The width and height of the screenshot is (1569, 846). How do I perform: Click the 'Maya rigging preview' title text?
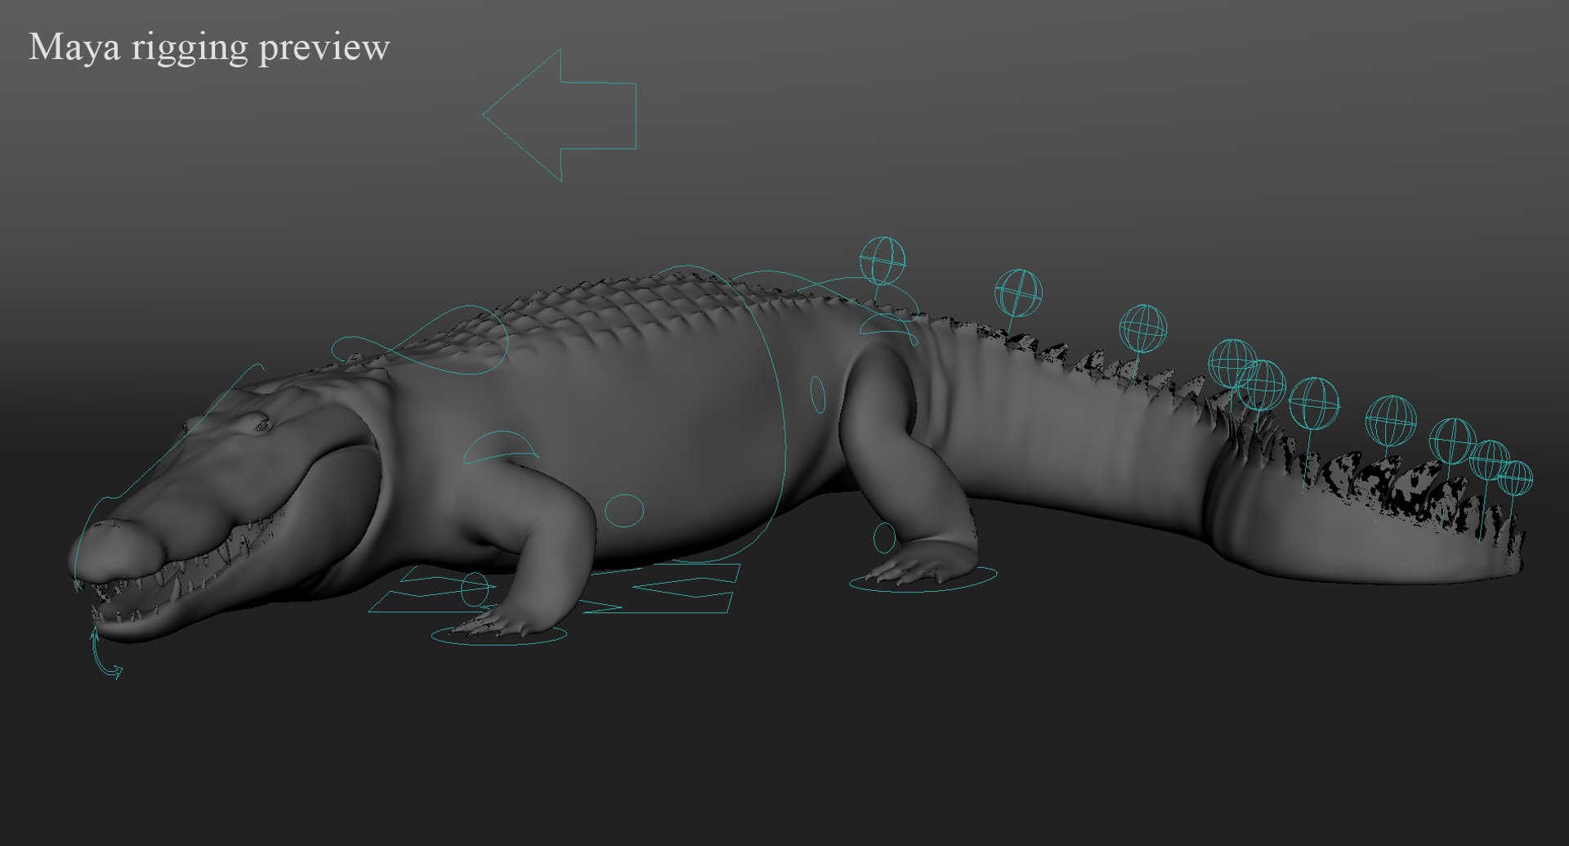[209, 47]
